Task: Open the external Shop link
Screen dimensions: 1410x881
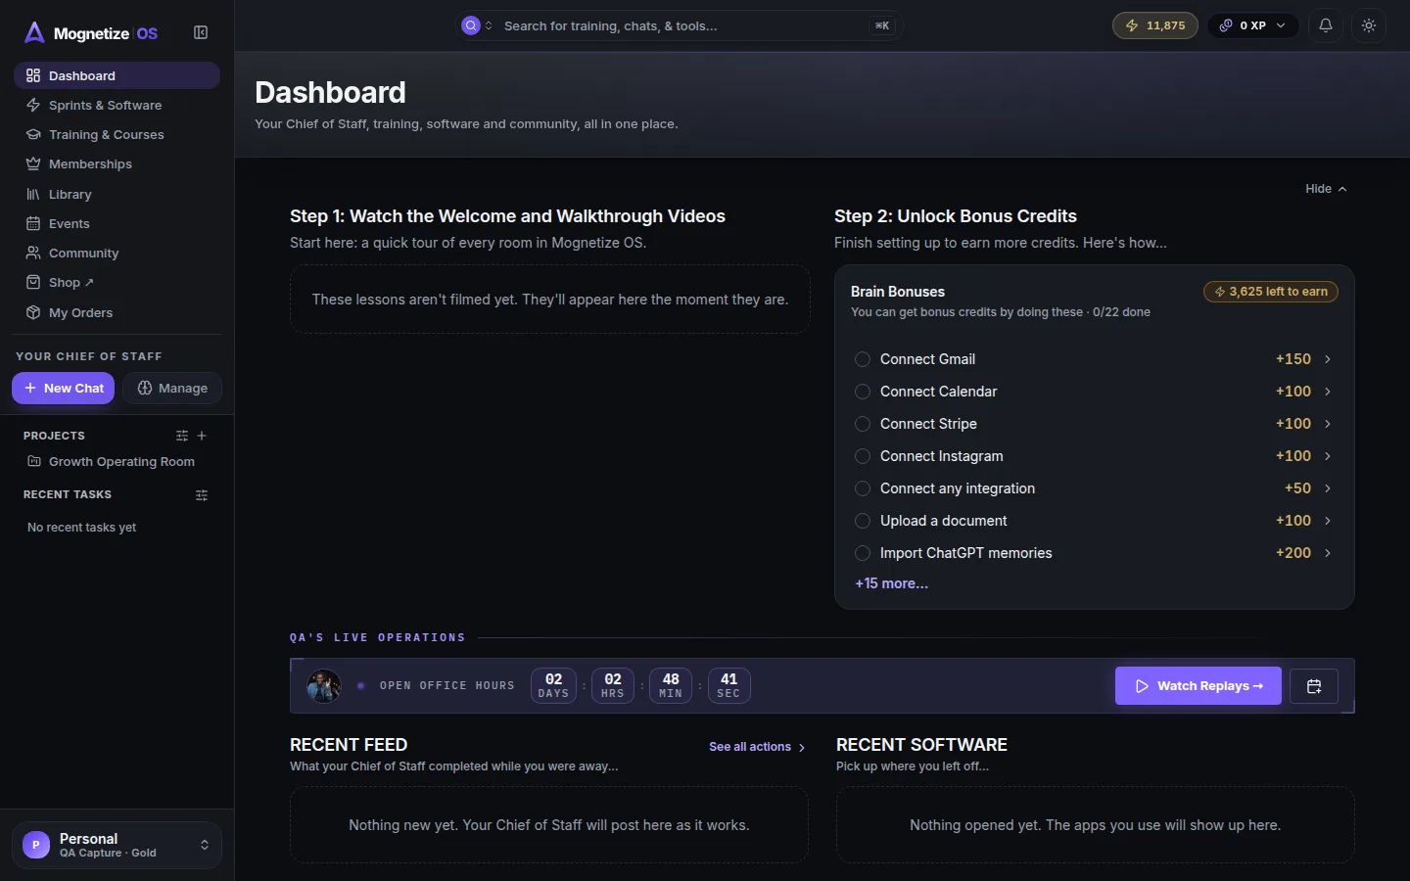Action: pos(117,282)
